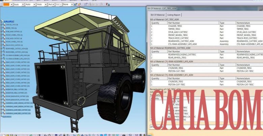Click the Zoom In magnifier icon
Viewport: 263px width, 136px height.
coord(90,135)
